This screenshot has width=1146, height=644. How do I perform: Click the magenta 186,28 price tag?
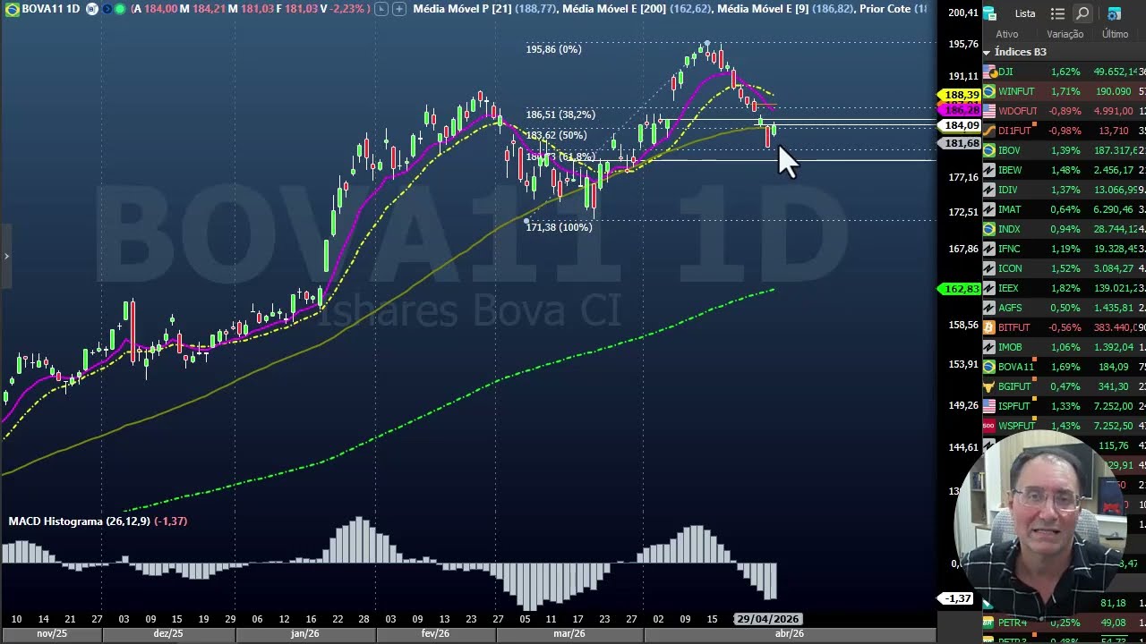(960, 109)
